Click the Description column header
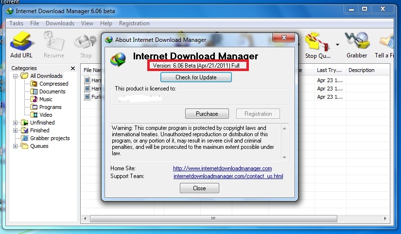401x234 pixels. (367, 70)
